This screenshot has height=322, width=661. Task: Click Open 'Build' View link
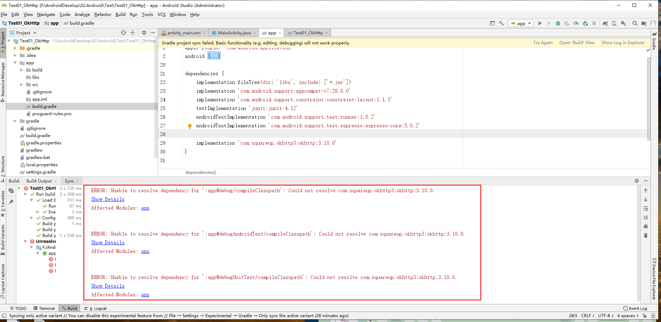pos(577,42)
